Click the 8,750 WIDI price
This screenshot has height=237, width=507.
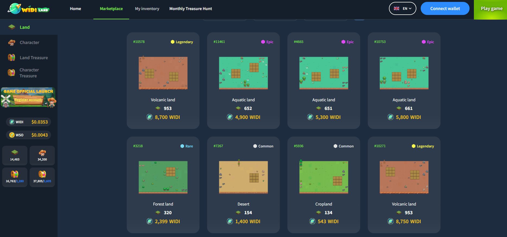click(x=408, y=222)
